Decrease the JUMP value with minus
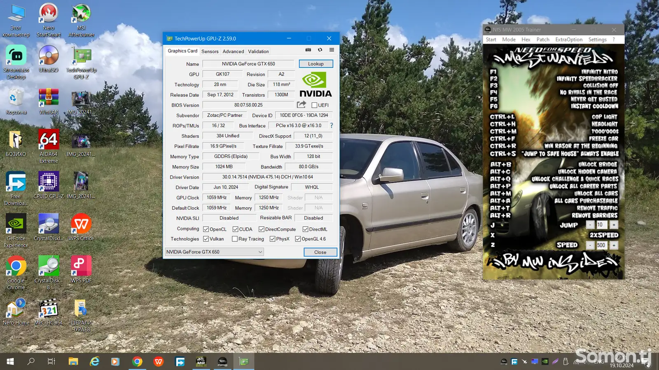The width and height of the screenshot is (659, 370). 590,225
